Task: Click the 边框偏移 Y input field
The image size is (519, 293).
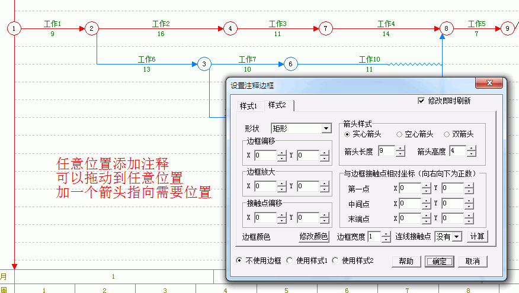Action: (308, 156)
